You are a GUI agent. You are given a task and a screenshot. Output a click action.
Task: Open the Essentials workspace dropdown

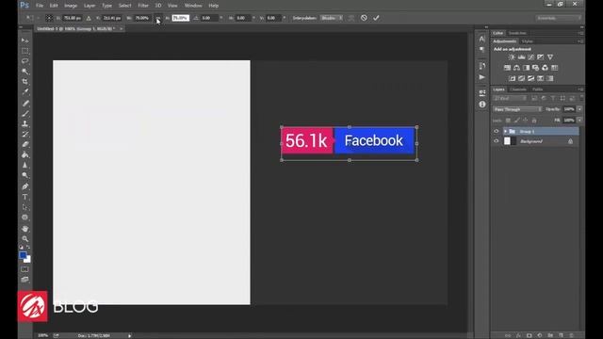pos(559,18)
